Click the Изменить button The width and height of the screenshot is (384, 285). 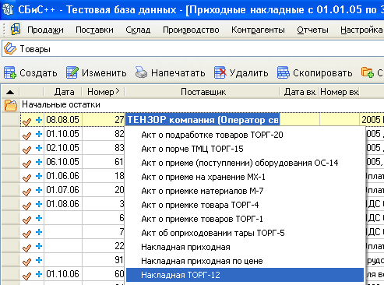96,72
